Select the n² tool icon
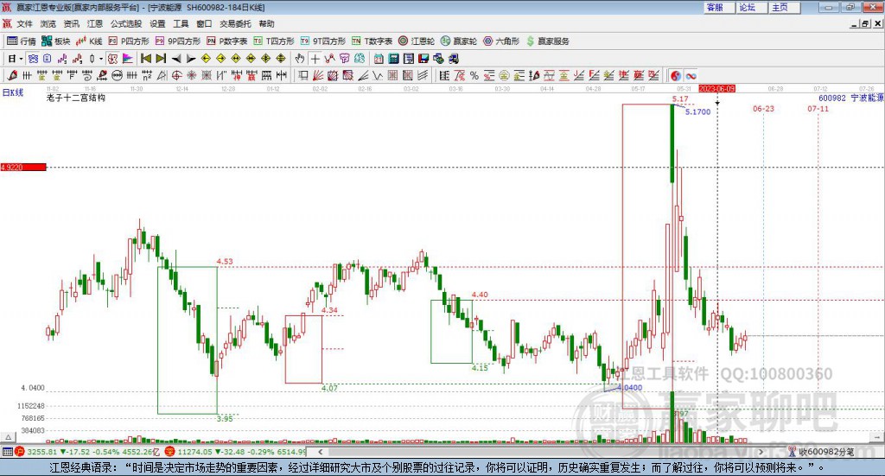Screen dimensions: 885x476 coord(147,75)
